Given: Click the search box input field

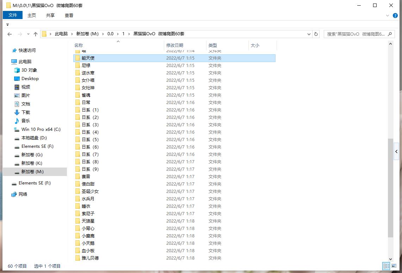Looking at the screenshot, I should tap(355, 34).
